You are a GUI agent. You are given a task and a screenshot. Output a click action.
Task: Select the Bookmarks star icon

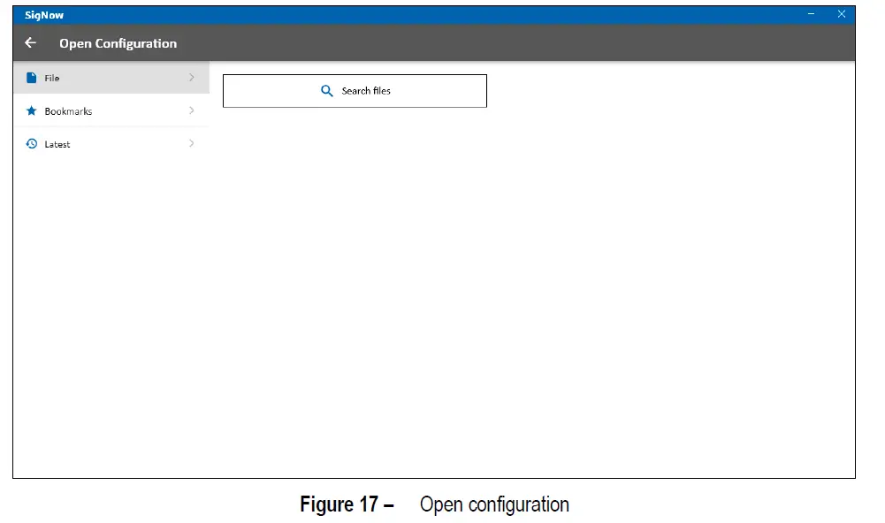(x=32, y=110)
